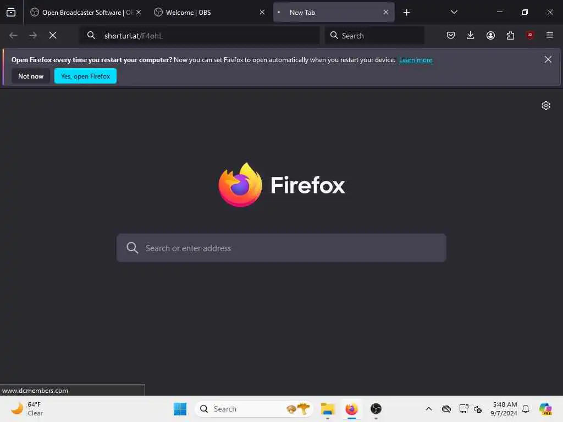Click the Firefox taskbar icon
Viewport: 563px width, 422px height.
pyautogui.click(x=351, y=409)
